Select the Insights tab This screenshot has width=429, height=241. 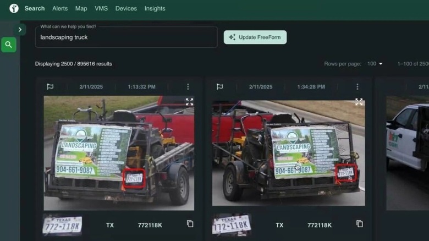click(155, 8)
